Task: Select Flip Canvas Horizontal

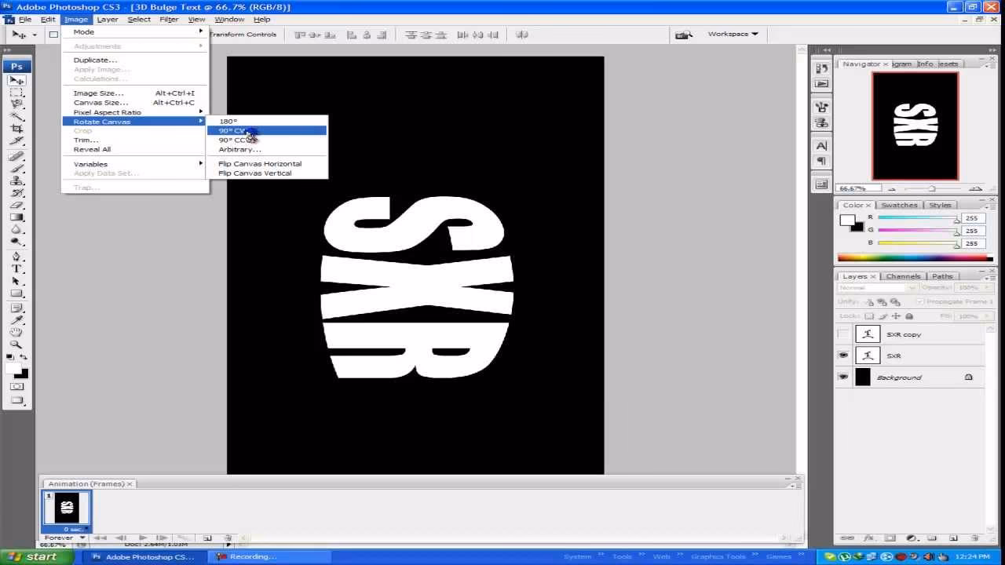Action: tap(260, 163)
